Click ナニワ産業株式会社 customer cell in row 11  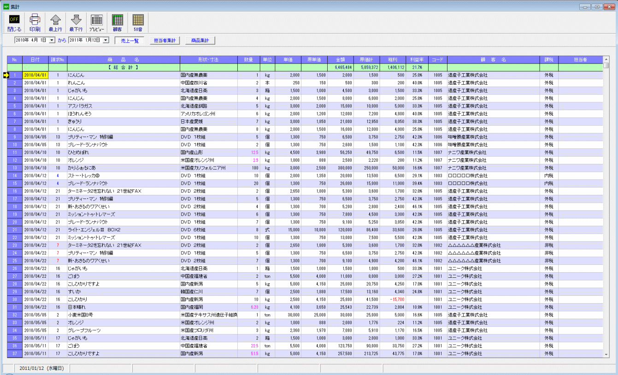coord(493,152)
